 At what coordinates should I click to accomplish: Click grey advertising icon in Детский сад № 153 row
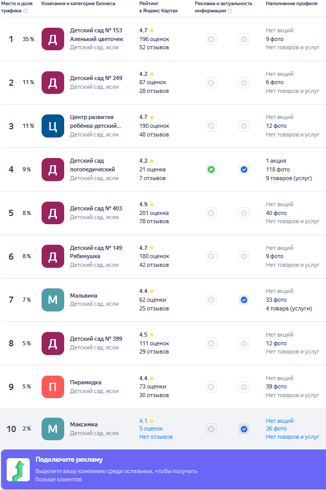pyautogui.click(x=211, y=39)
